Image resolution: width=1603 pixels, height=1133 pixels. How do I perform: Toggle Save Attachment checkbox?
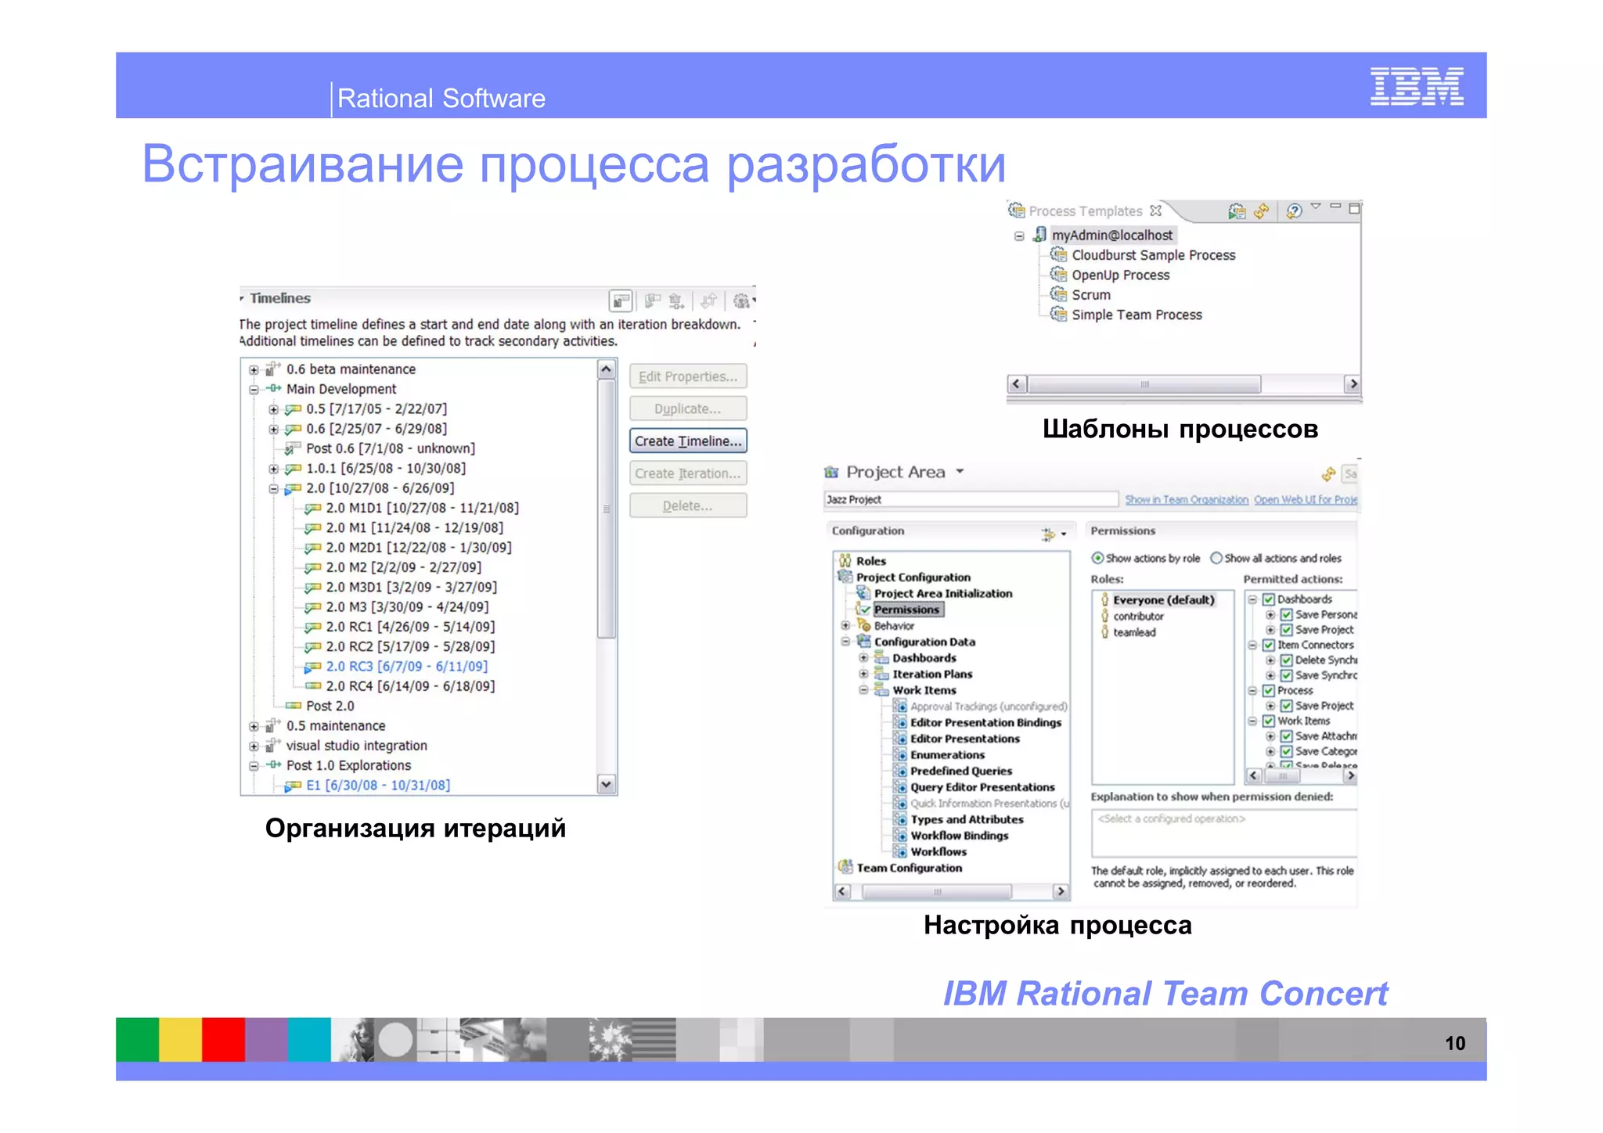[1286, 736]
